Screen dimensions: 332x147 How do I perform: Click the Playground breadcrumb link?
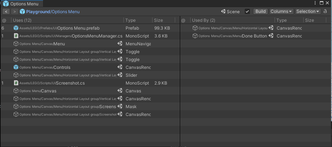coord(38,12)
